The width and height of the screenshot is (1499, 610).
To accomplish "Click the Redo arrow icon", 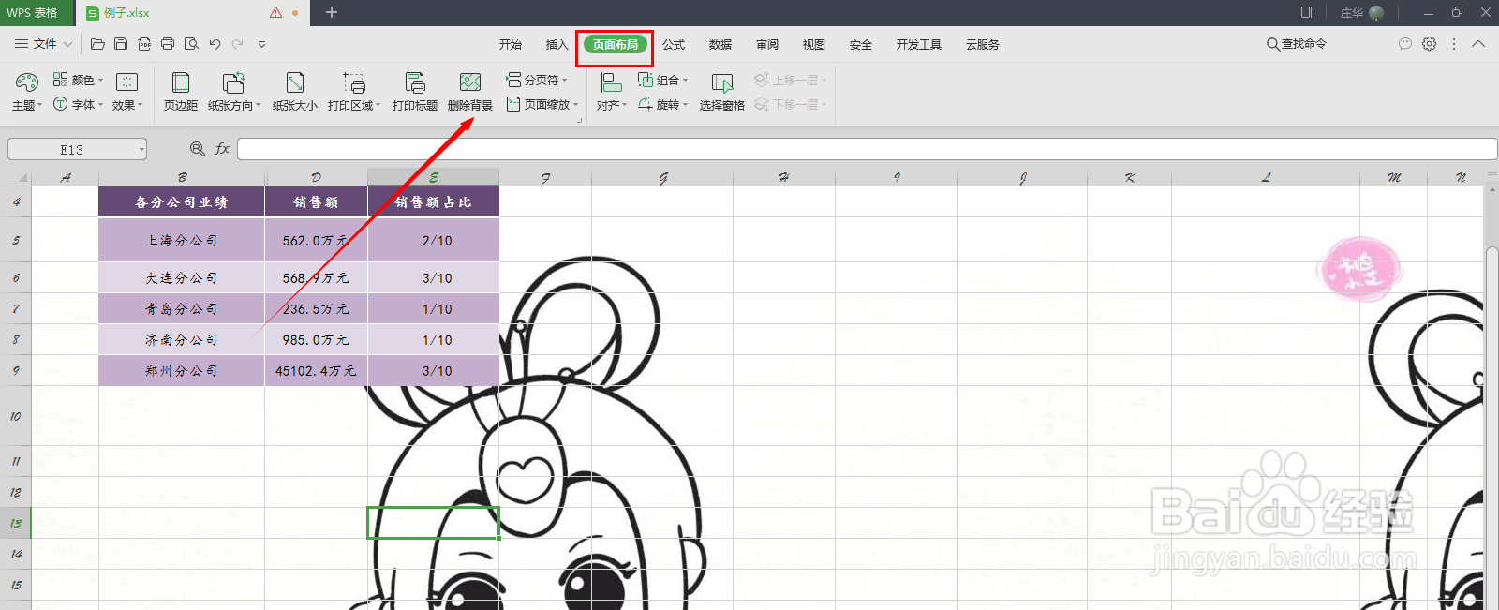I will tap(238, 44).
